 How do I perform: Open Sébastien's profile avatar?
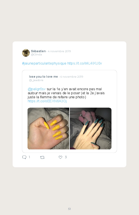pyautogui.click(x=26, y=53)
